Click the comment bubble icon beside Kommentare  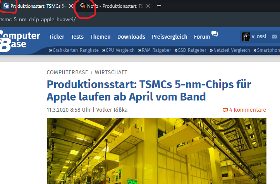(x=225, y=110)
